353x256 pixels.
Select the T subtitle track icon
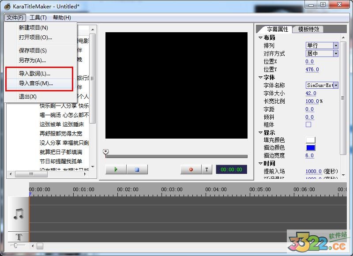point(19,237)
